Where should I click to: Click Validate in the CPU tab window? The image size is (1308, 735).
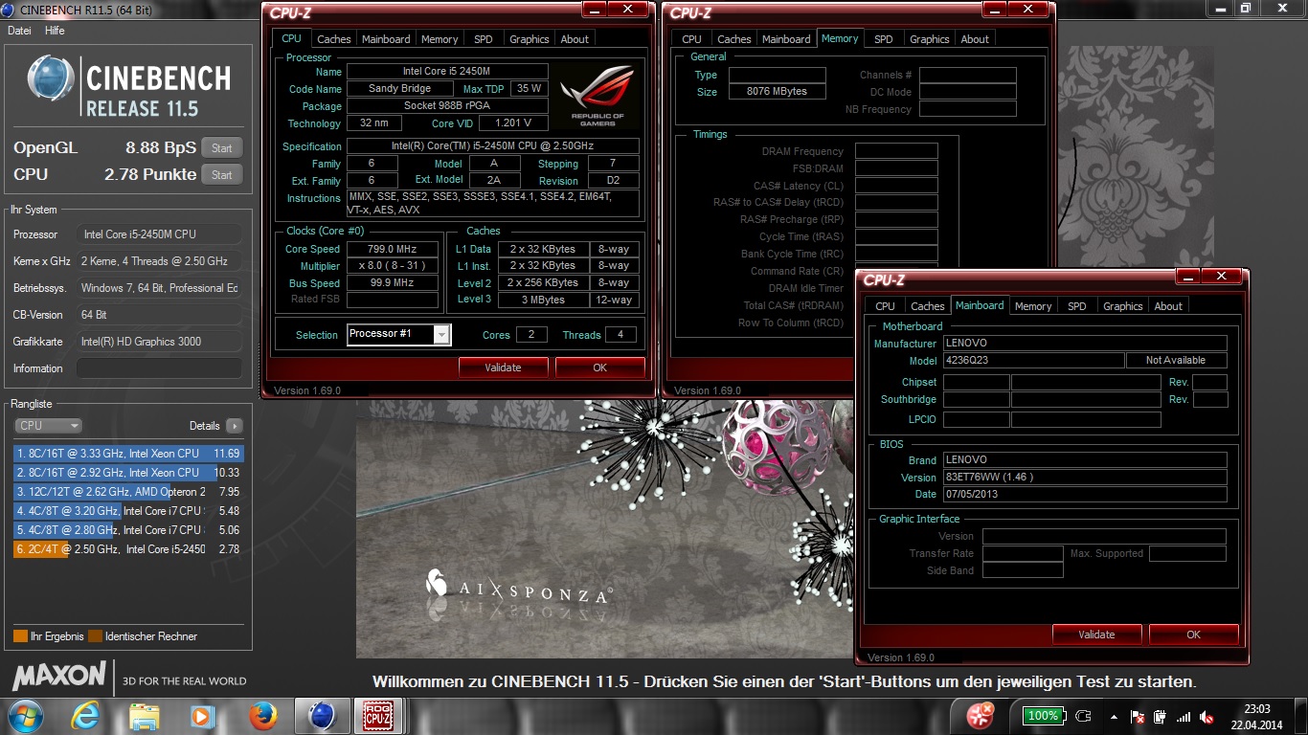click(503, 367)
